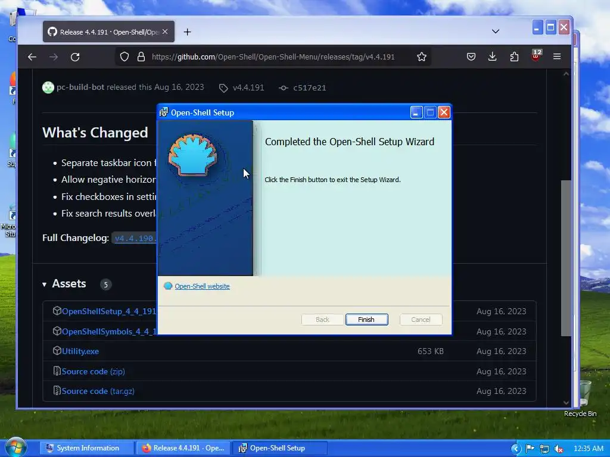Collapse the Assets section triangle

click(44, 284)
